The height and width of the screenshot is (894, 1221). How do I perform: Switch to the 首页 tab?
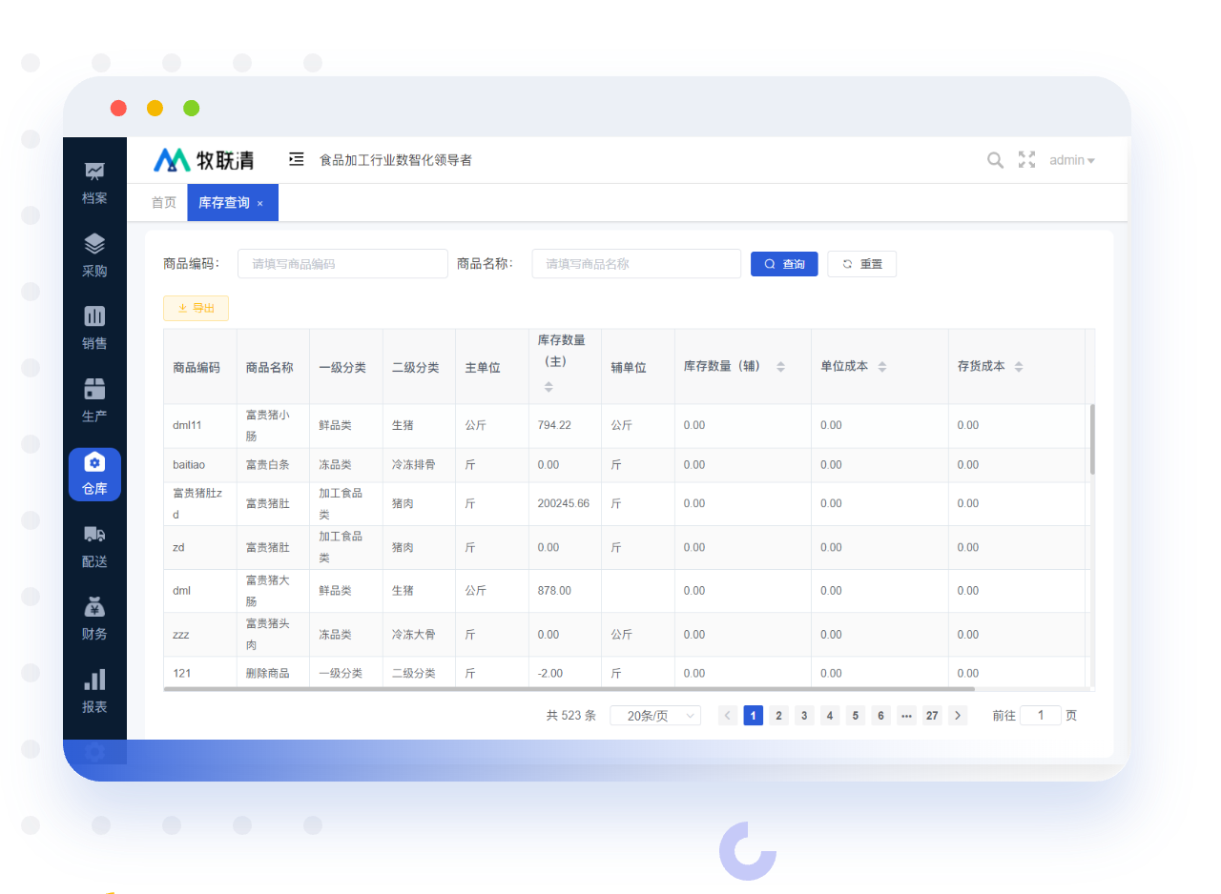pyautogui.click(x=164, y=203)
